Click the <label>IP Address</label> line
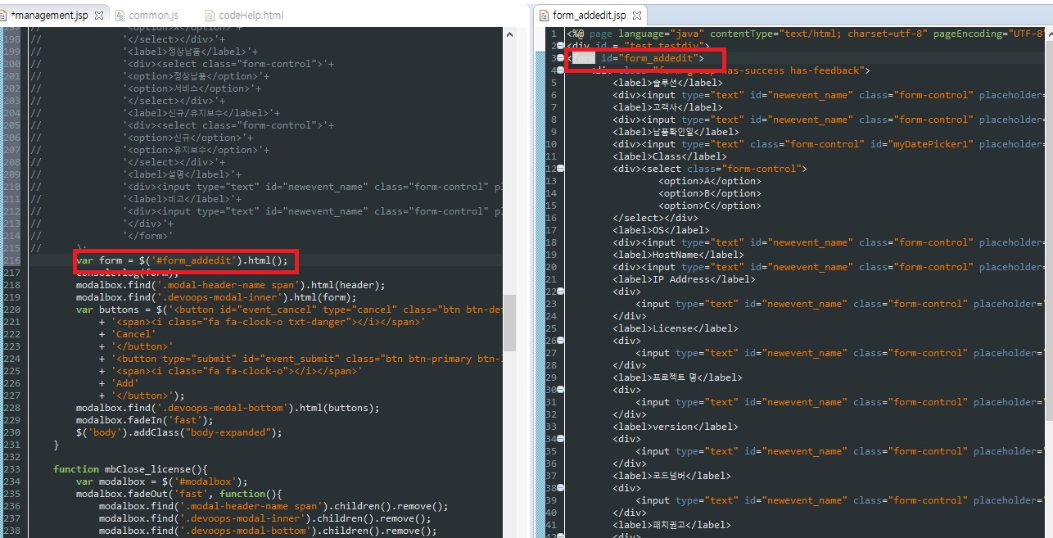The width and height of the screenshot is (1053, 538). pyautogui.click(x=683, y=279)
